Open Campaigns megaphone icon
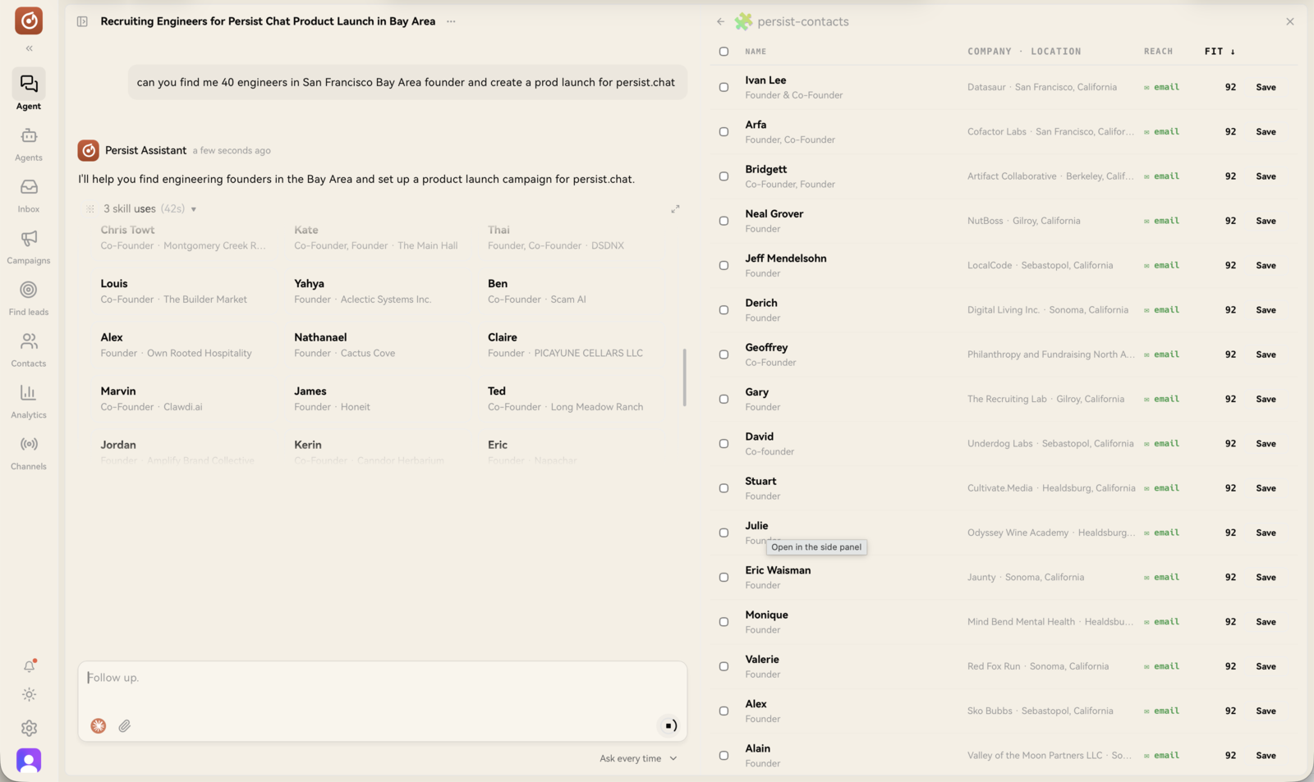This screenshot has width=1314, height=782. pyautogui.click(x=29, y=239)
